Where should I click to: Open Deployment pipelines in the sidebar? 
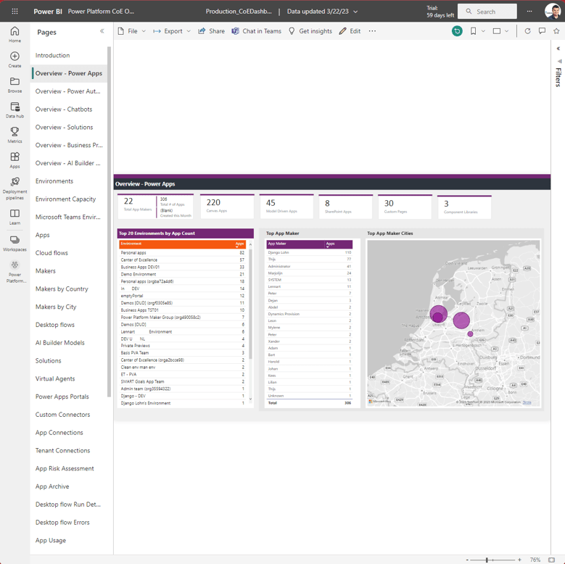click(15, 188)
